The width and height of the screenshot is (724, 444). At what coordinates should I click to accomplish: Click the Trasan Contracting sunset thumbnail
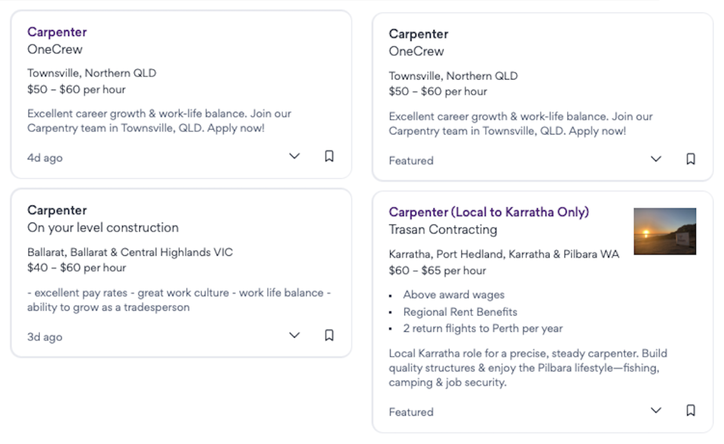coord(665,231)
